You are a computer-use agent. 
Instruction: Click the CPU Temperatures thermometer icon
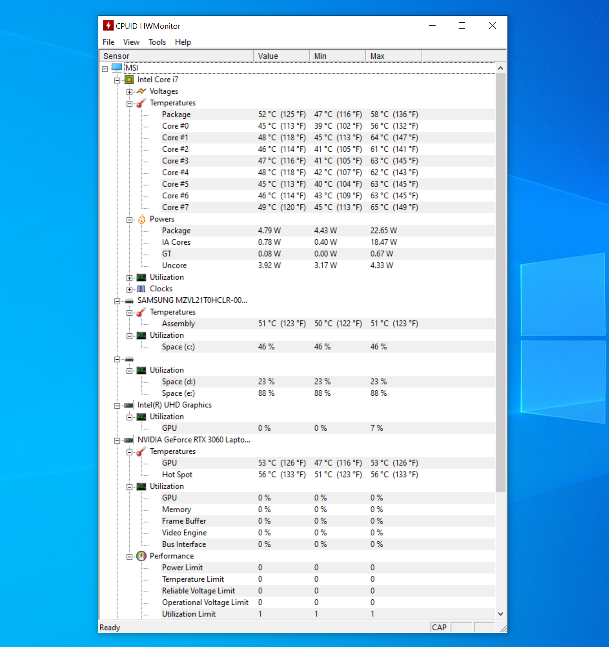point(141,103)
